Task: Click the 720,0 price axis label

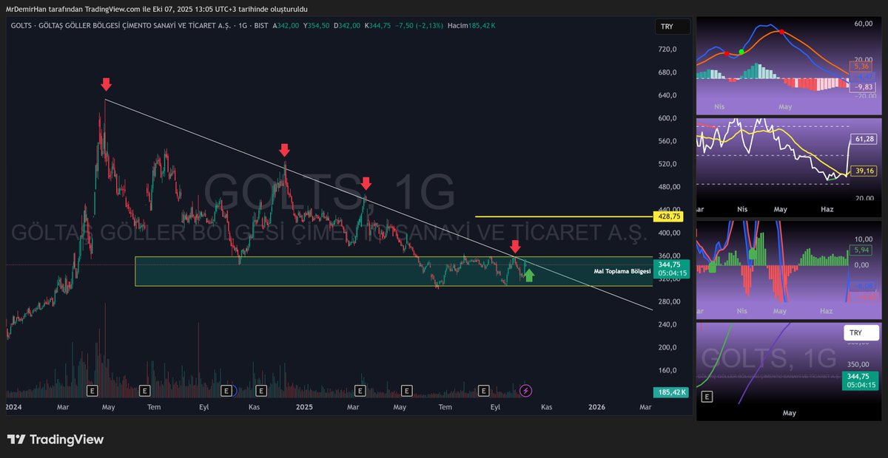Action: [668, 49]
